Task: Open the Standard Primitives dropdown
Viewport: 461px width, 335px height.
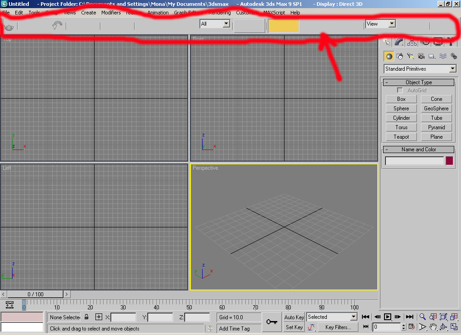Action: pyautogui.click(x=420, y=69)
